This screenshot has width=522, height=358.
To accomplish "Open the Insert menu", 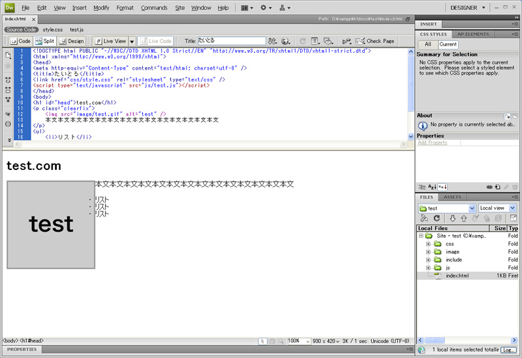I will (79, 8).
